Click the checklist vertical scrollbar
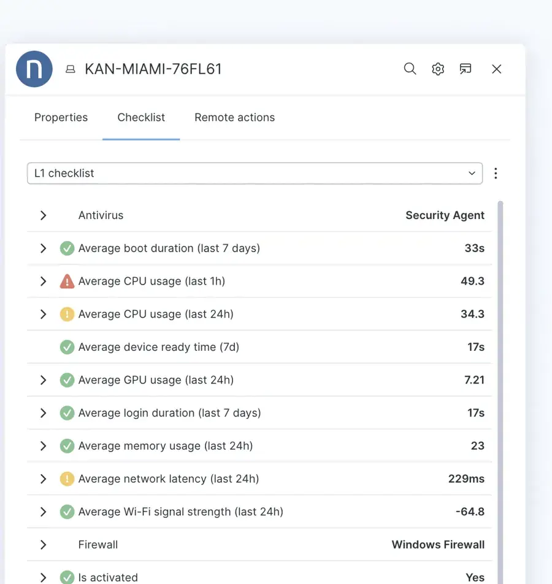The image size is (552, 584). tap(500, 391)
